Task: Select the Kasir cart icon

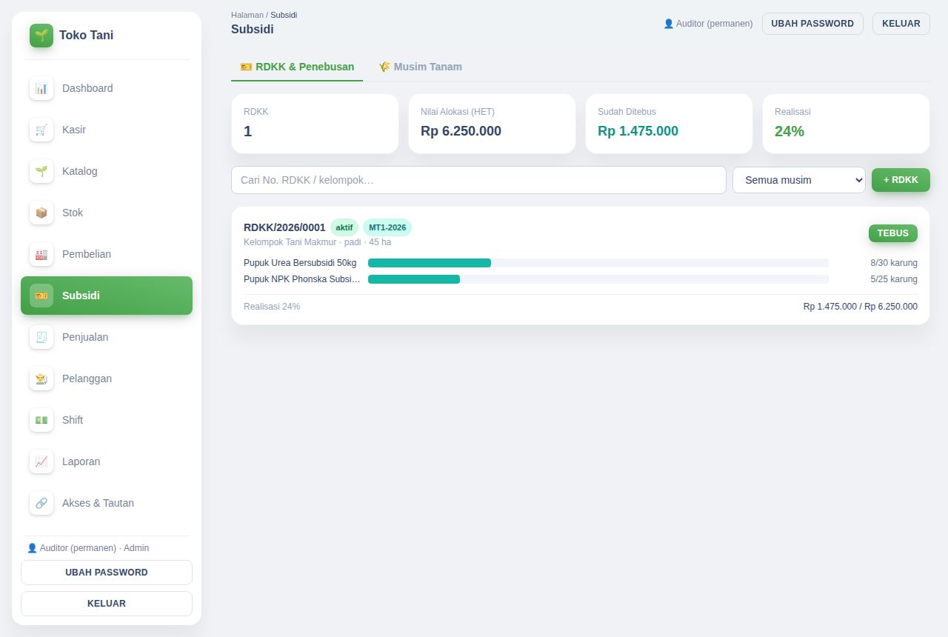Action: [41, 130]
